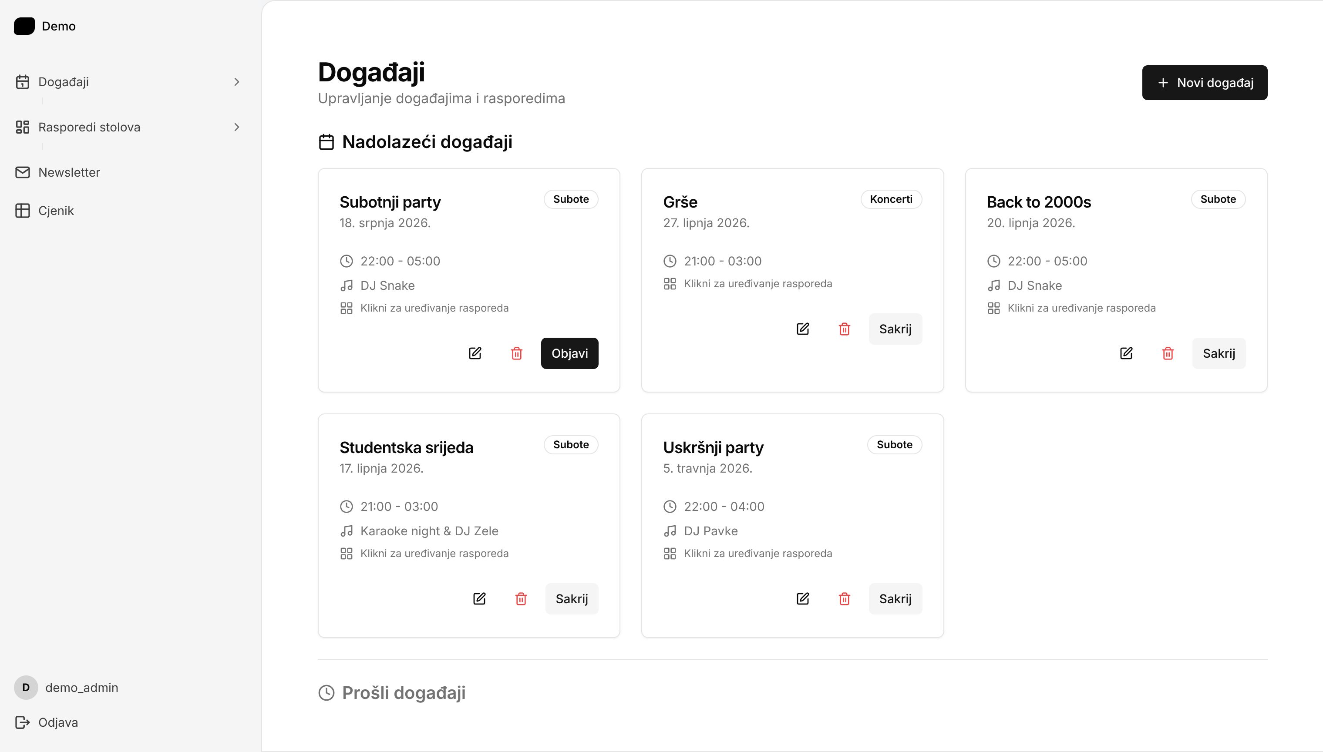Publish Subotnji party using Objavi
This screenshot has width=1323, height=752.
[569, 353]
